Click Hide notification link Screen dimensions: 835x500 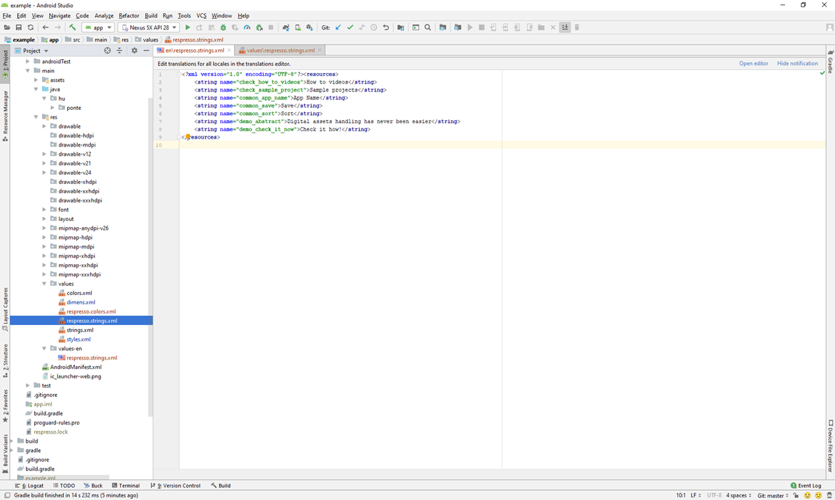[x=797, y=64]
